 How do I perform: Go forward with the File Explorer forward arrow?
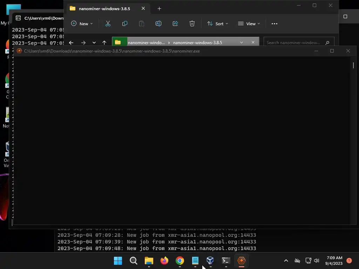click(83, 43)
